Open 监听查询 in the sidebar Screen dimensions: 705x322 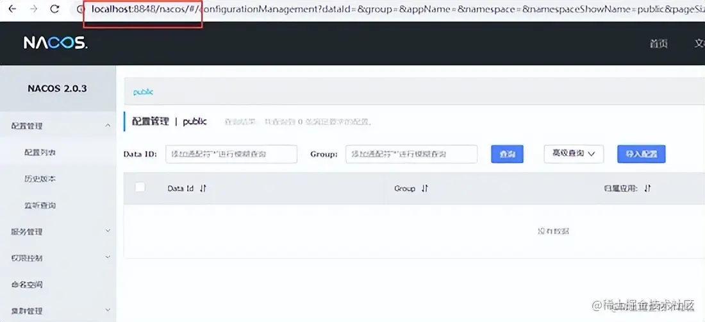tap(40, 205)
